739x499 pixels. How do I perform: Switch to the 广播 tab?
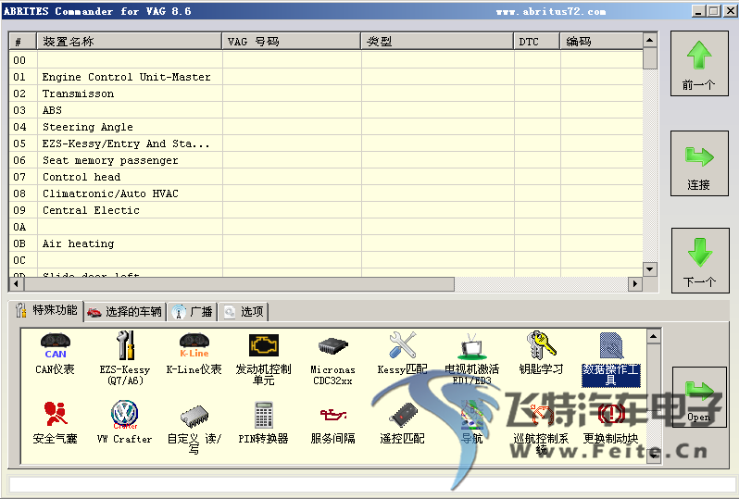pyautogui.click(x=193, y=311)
